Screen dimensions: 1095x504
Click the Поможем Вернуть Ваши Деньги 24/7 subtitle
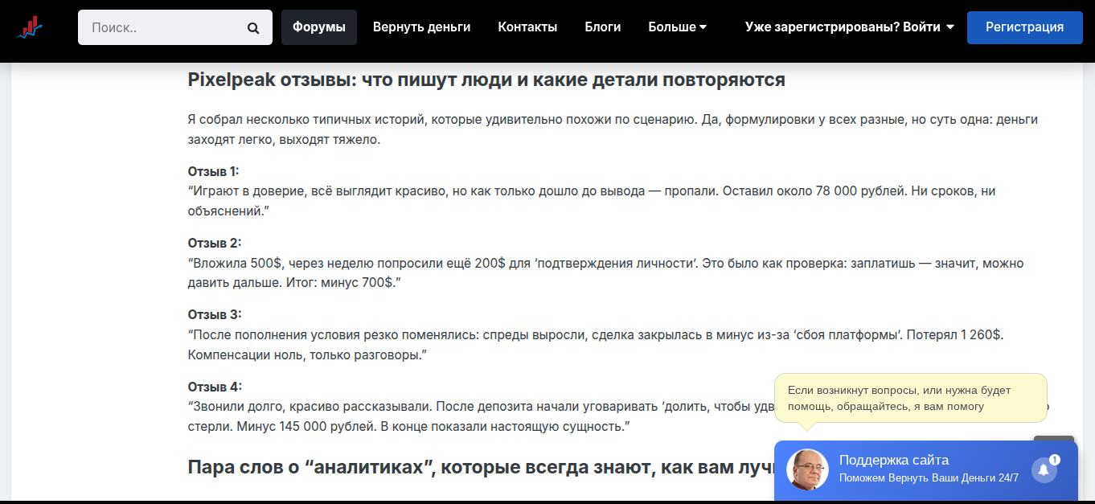tap(929, 478)
